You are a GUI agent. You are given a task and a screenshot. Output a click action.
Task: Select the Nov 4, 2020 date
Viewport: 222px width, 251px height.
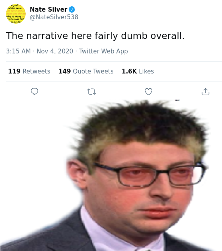[55, 51]
